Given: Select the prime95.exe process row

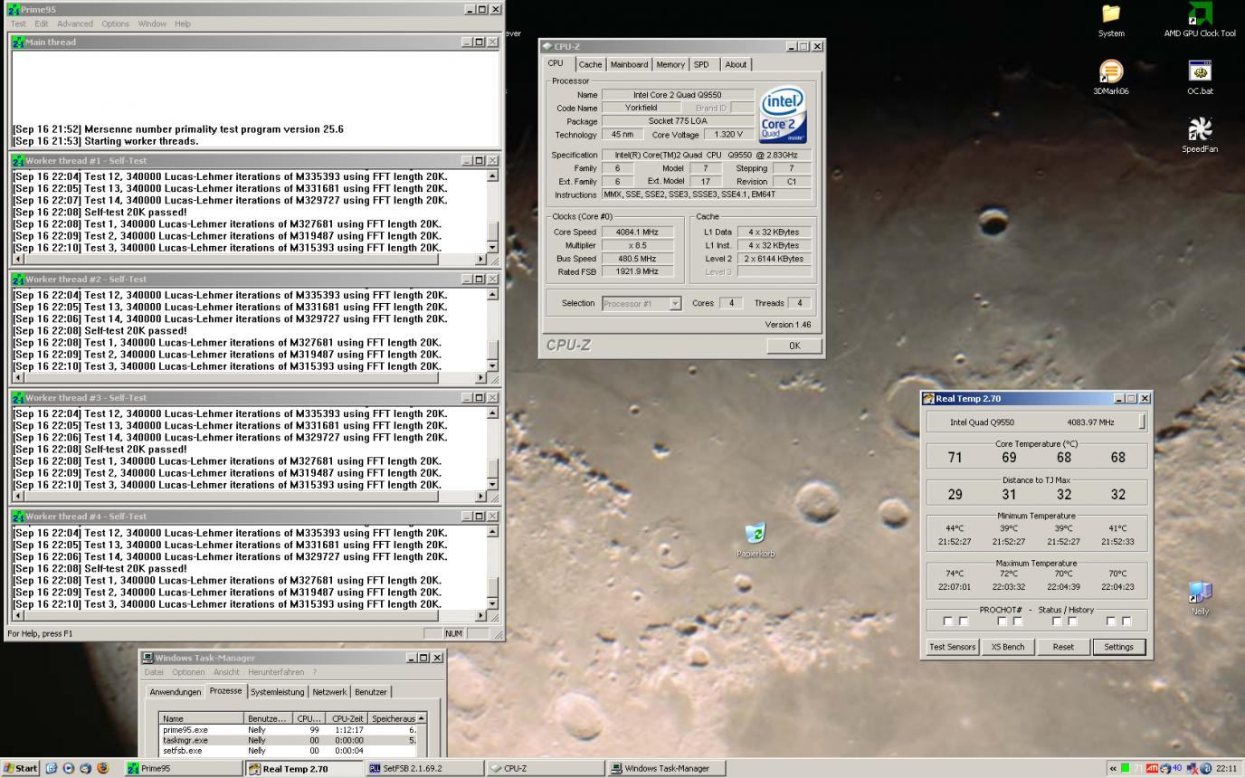Looking at the screenshot, I should 288,729.
